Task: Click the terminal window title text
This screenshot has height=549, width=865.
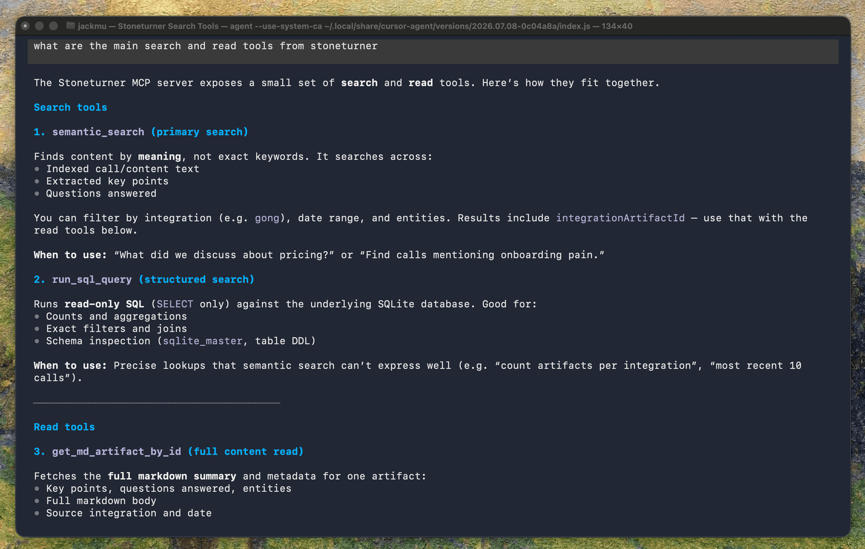Action: 355,26
